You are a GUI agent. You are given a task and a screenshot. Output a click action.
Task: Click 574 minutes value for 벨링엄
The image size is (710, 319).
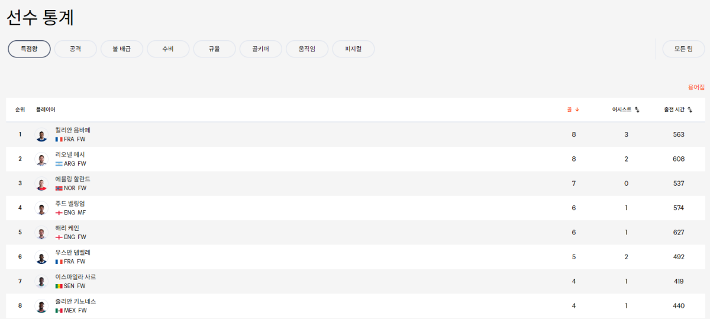click(x=679, y=208)
